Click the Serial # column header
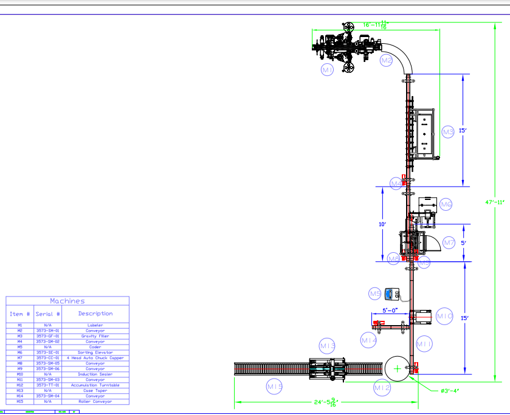 (48, 314)
